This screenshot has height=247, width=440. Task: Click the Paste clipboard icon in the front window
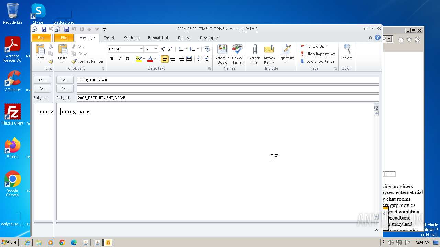63,49
